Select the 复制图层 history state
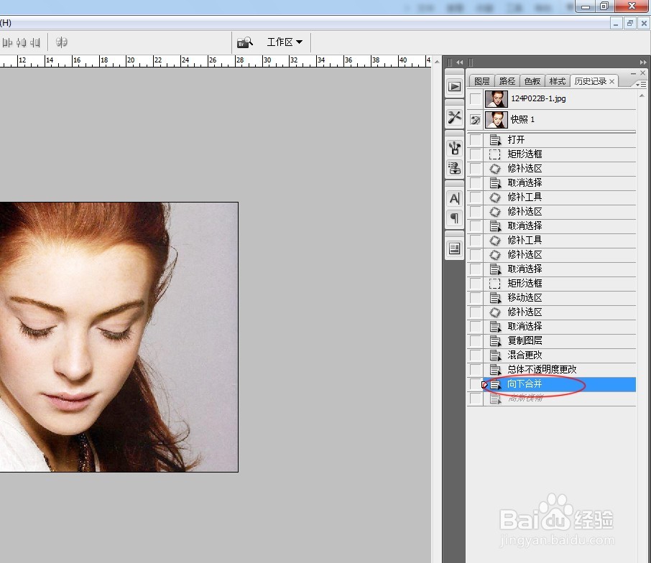 525,341
